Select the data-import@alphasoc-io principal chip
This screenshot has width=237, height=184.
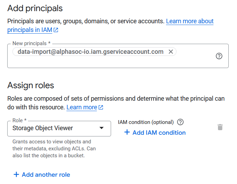point(91,52)
